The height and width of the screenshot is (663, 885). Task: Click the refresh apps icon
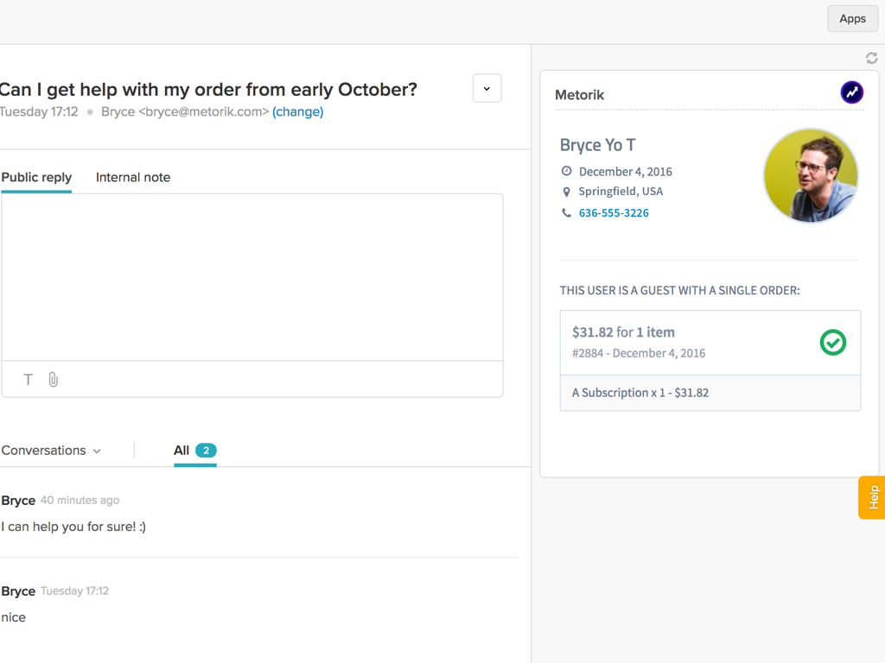tap(871, 58)
